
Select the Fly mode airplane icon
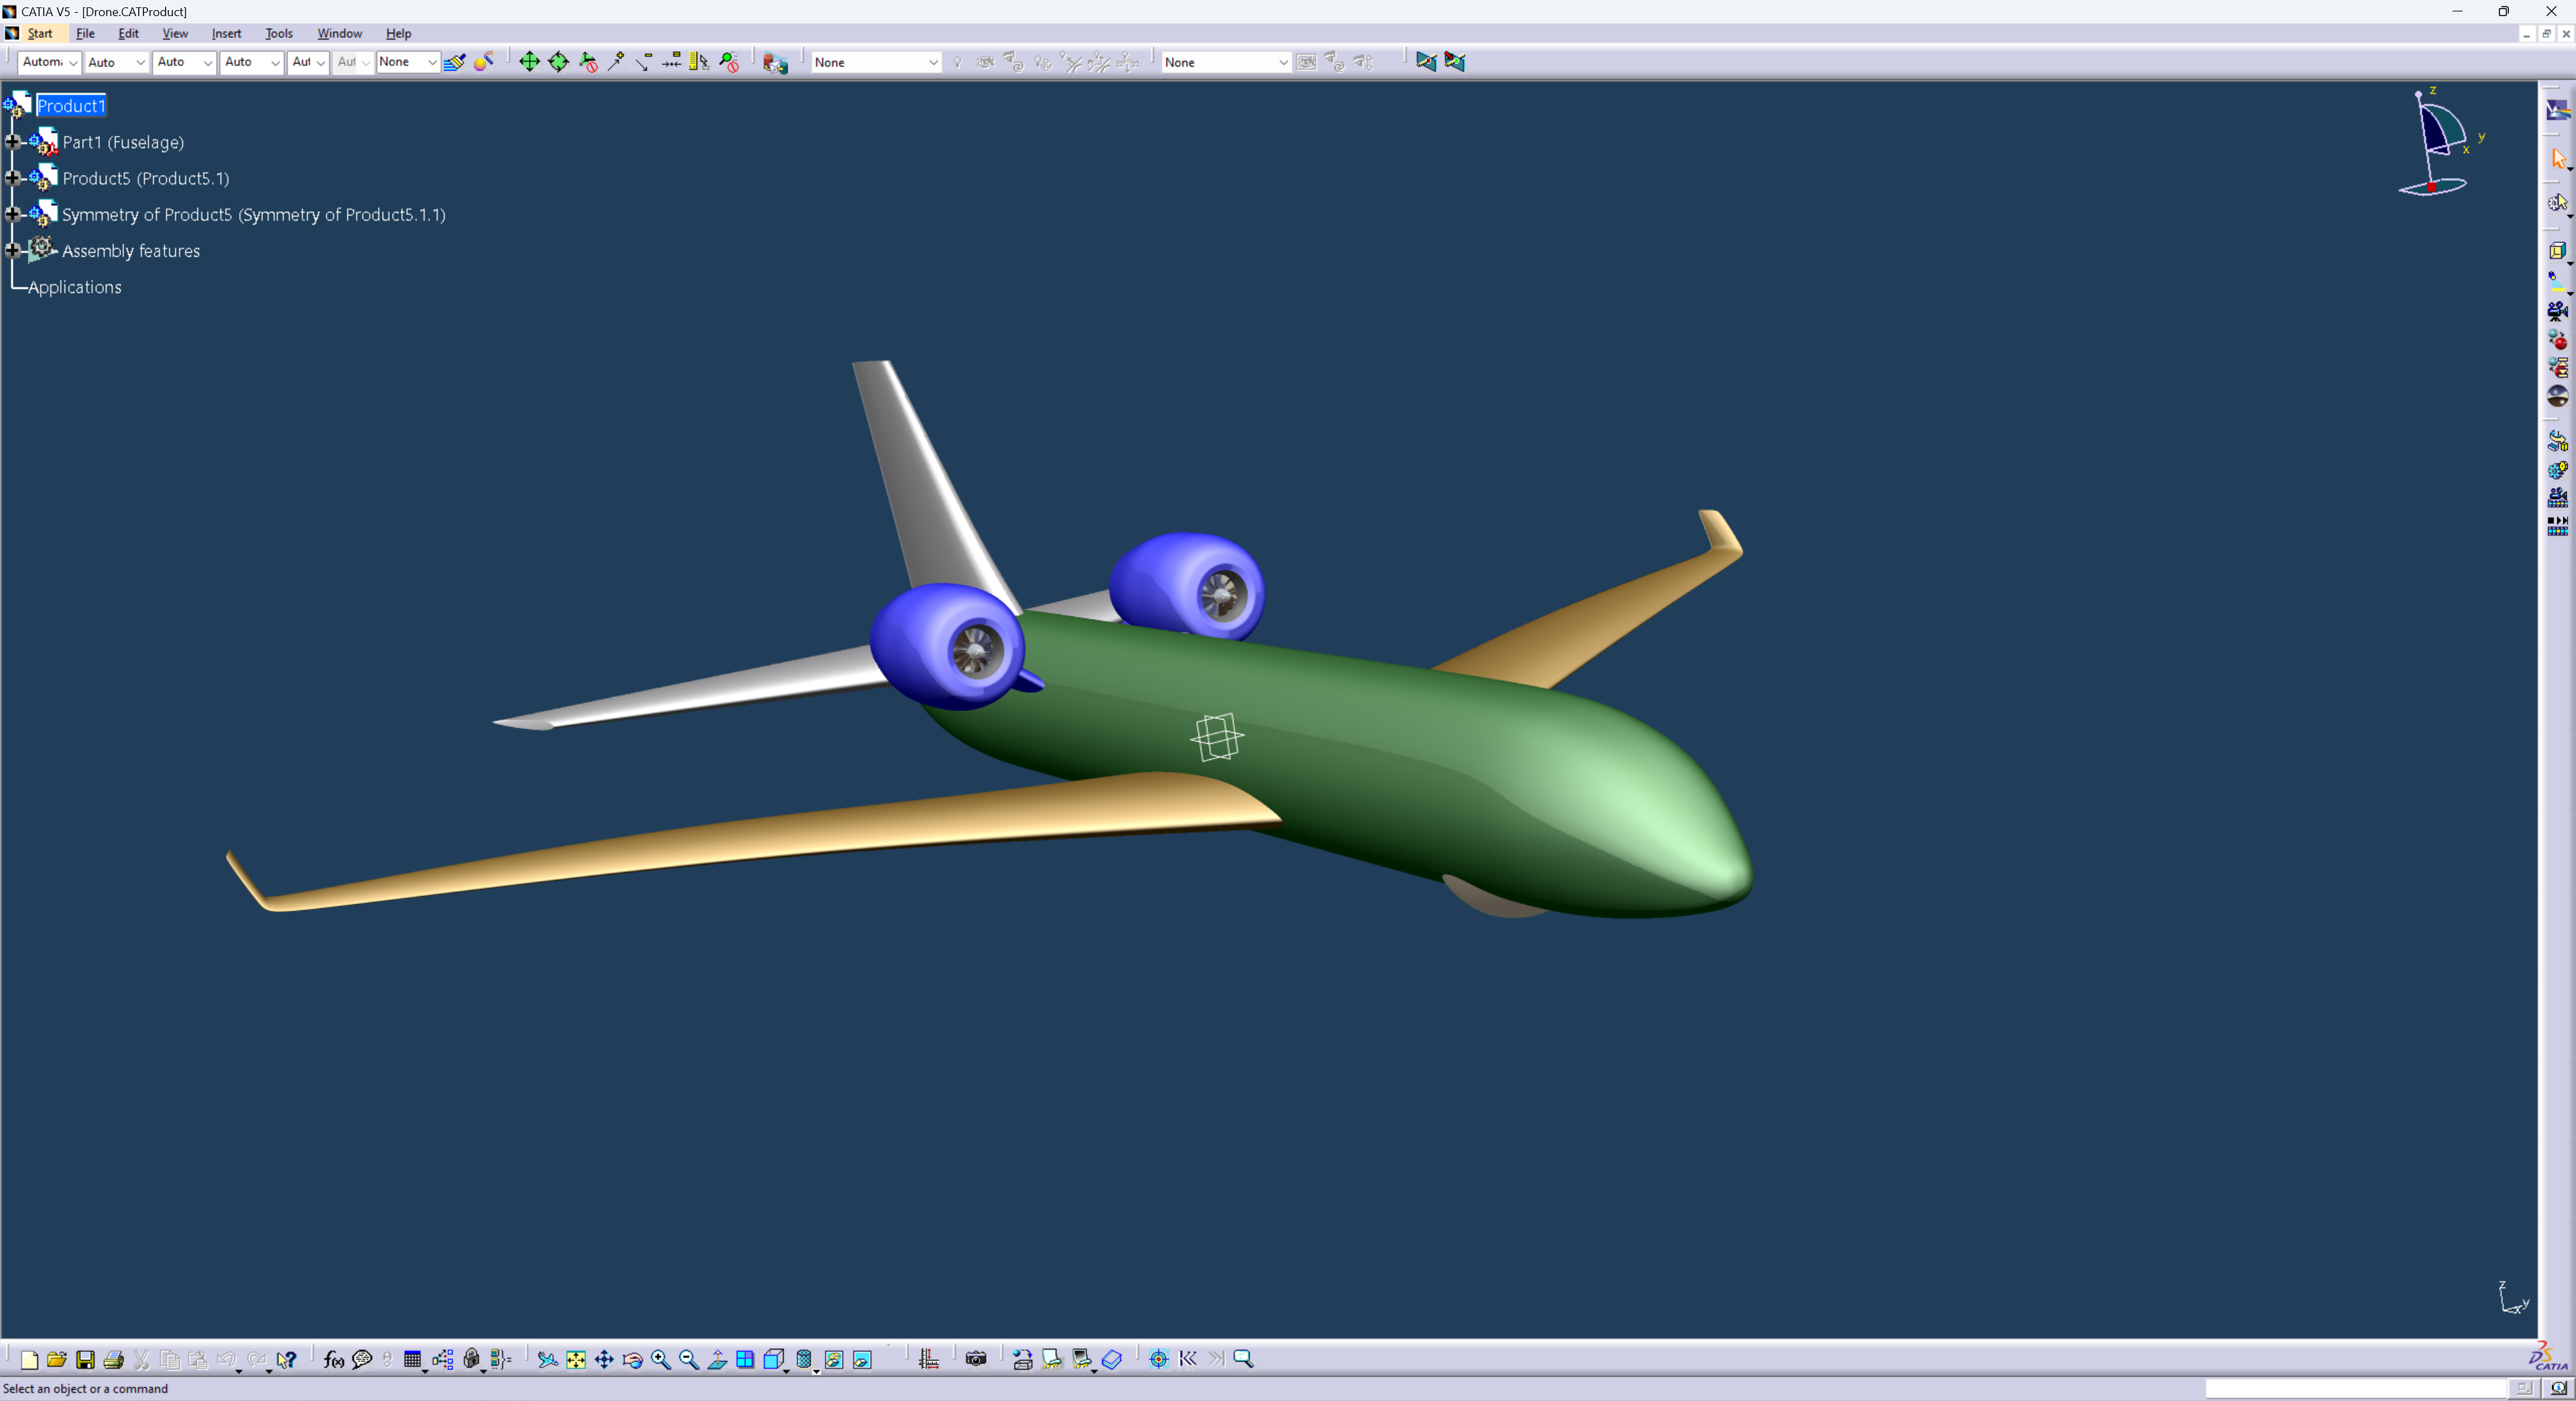point(547,1359)
